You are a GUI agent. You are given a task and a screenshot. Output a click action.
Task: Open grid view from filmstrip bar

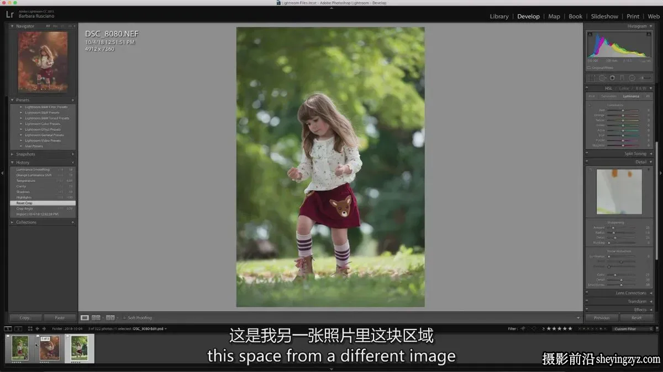[30, 328]
